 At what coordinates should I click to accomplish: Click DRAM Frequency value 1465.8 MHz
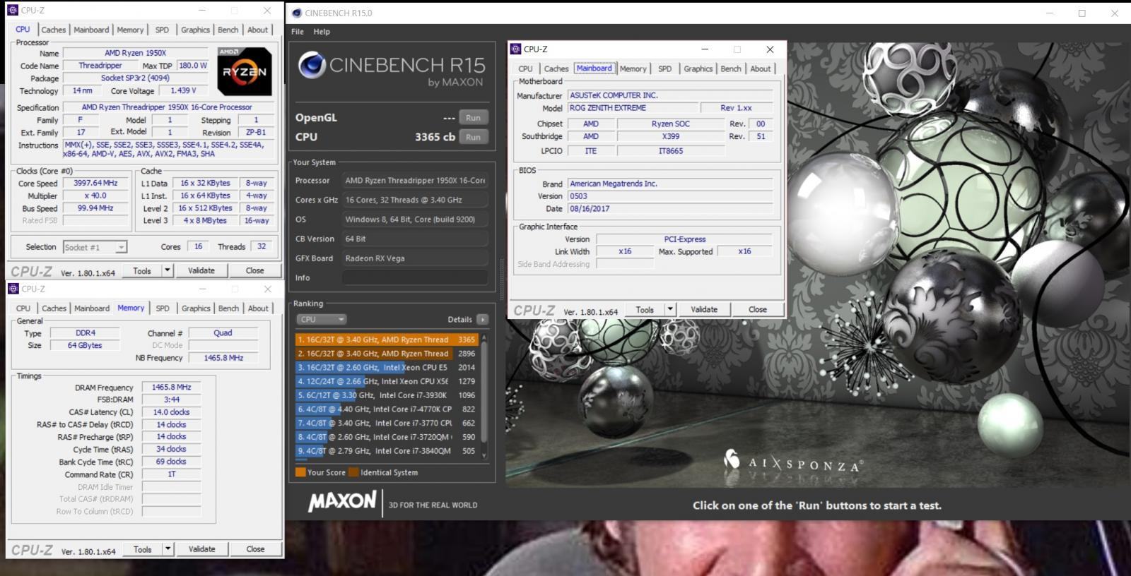coord(172,387)
